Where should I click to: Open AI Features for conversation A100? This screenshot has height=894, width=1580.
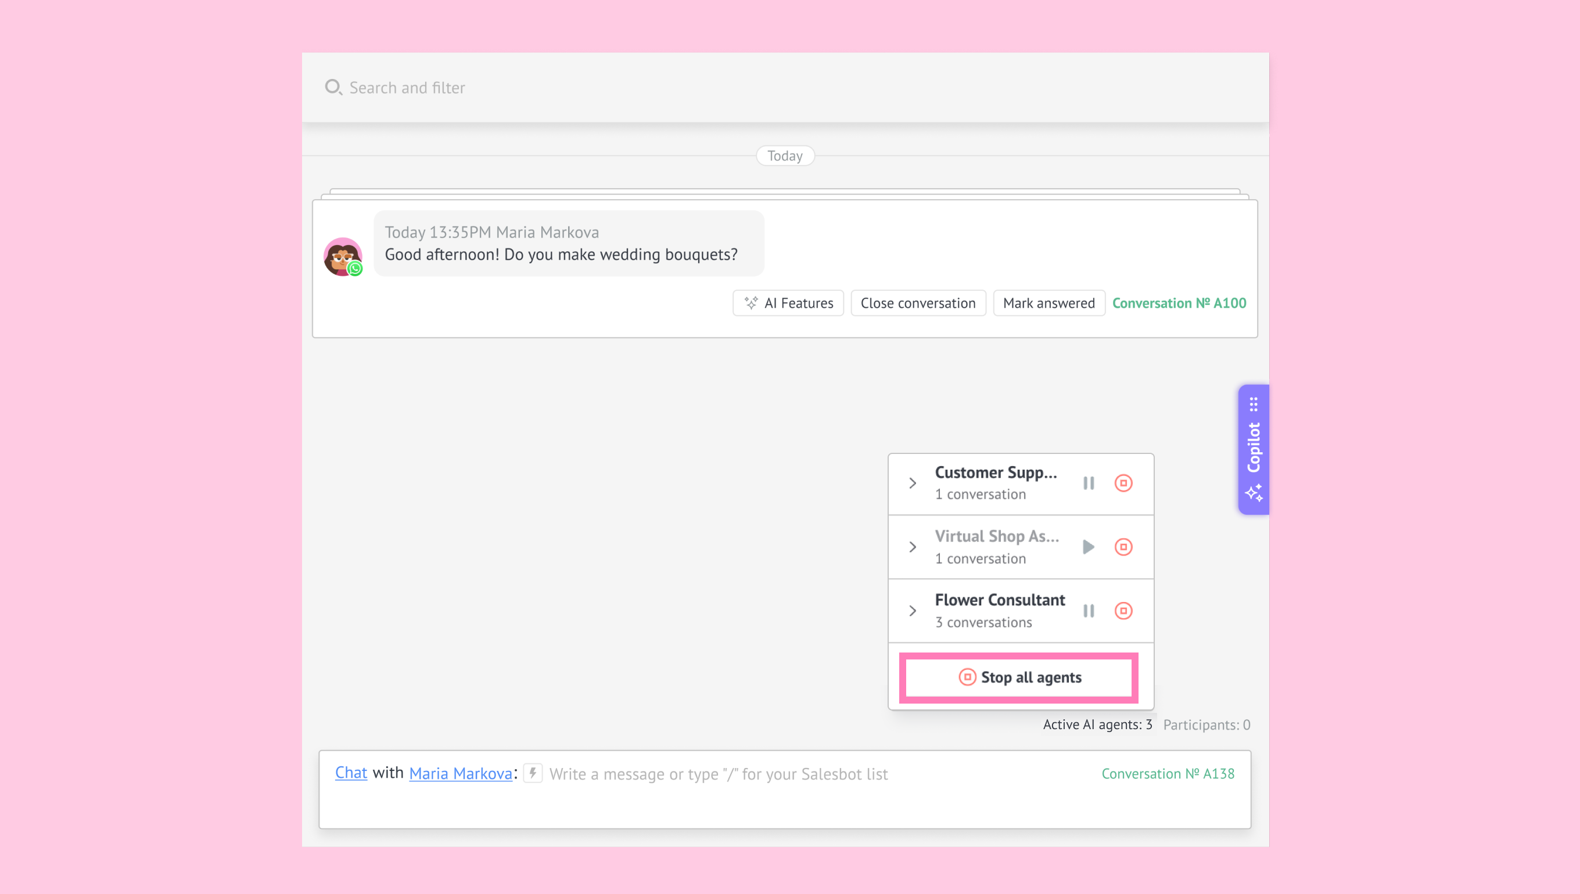[788, 303]
